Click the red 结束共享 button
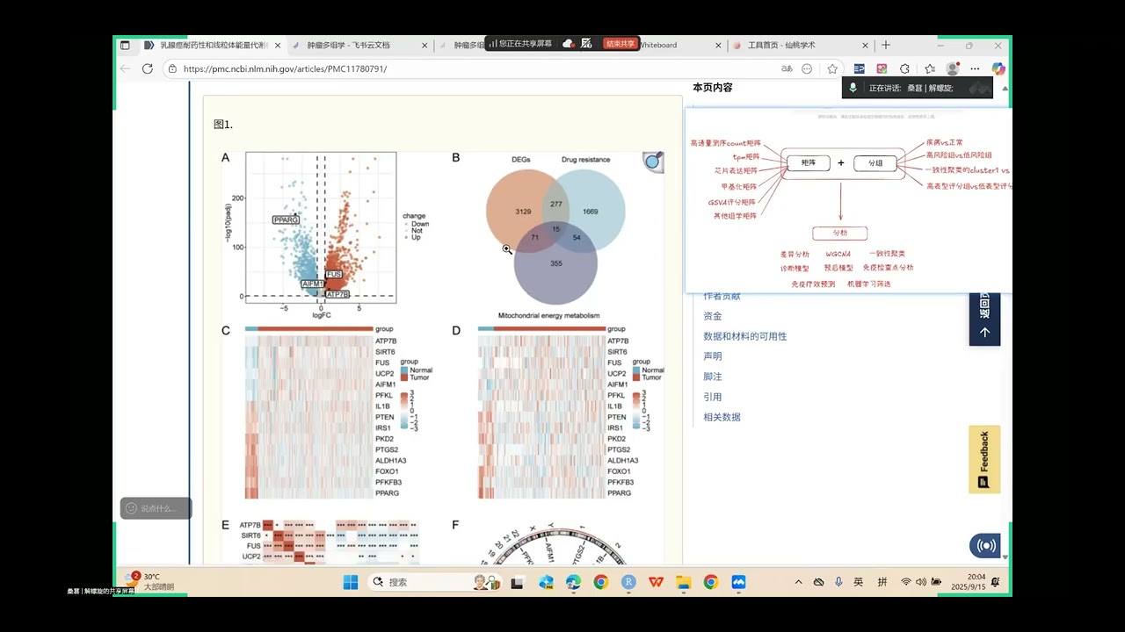1125x632 pixels. (x=621, y=43)
